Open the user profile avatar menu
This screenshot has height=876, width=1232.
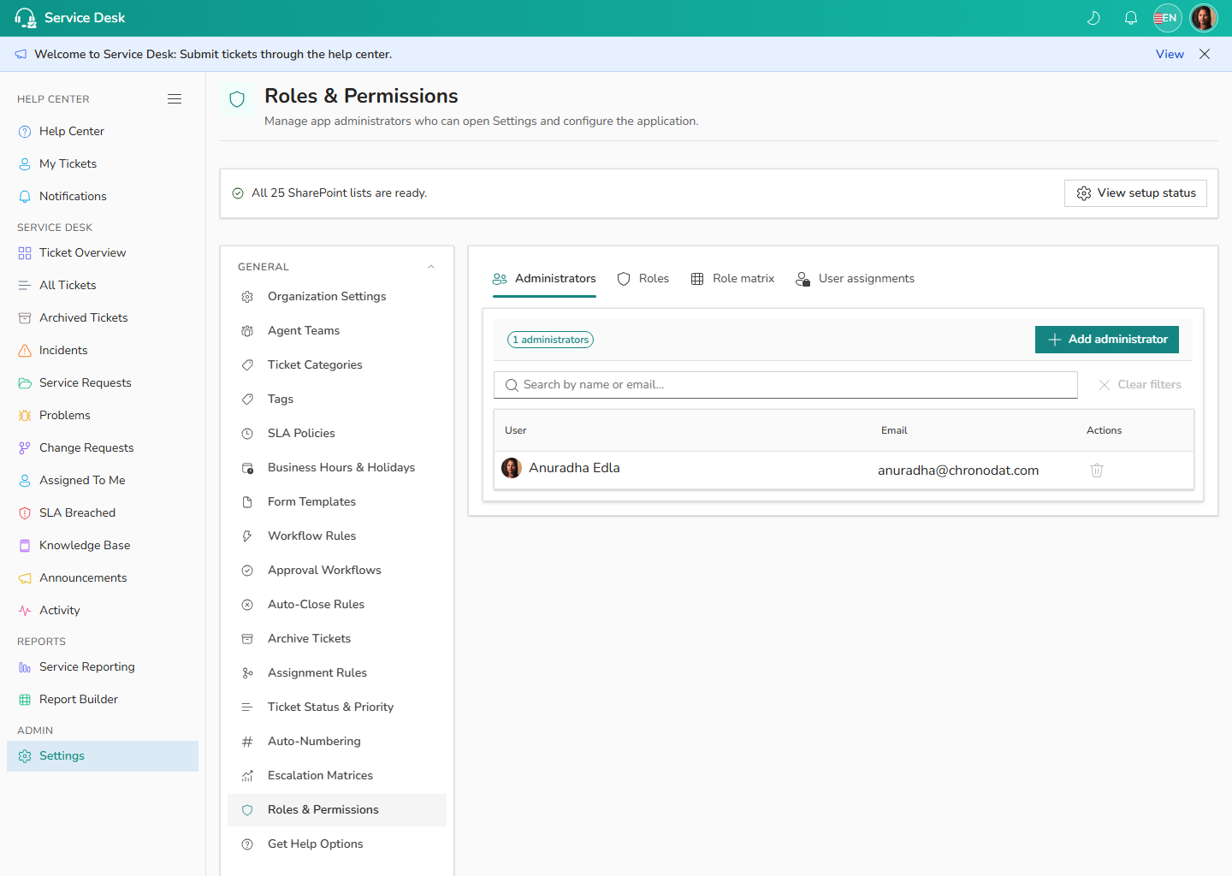point(1204,18)
